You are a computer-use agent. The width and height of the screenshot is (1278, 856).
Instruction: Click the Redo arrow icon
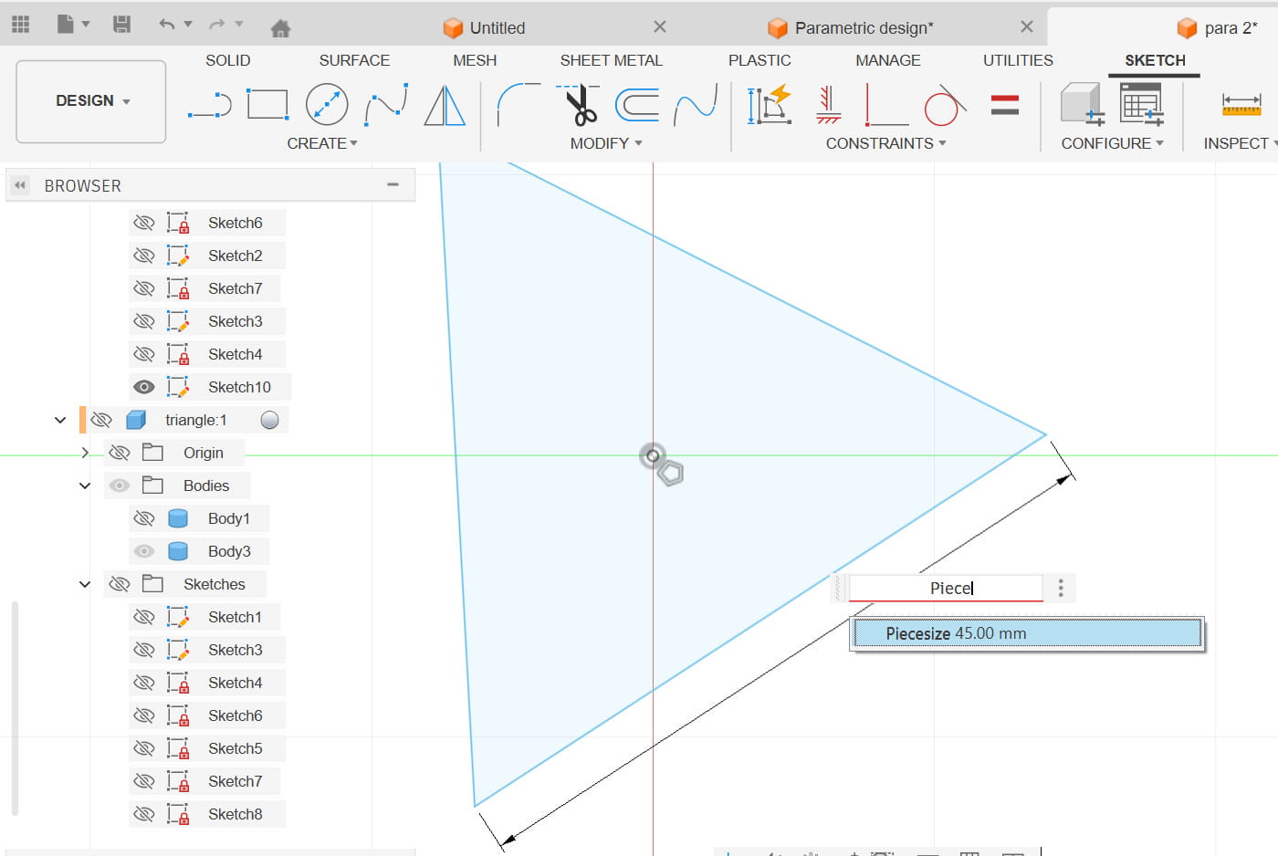pos(217,25)
